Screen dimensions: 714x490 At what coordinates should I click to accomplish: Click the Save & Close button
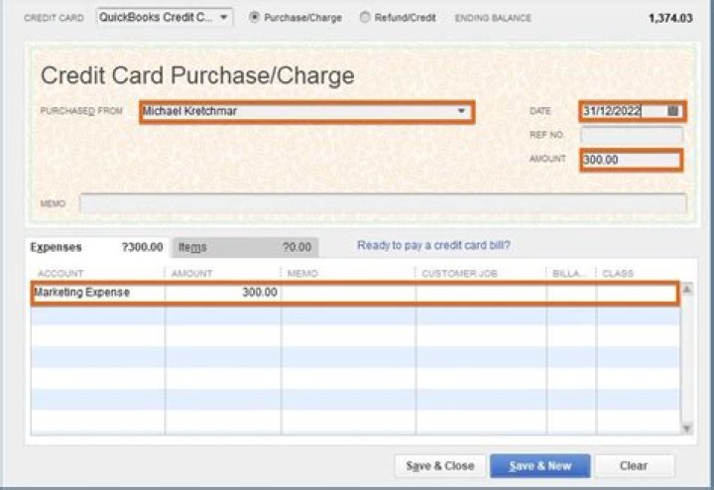(x=440, y=466)
